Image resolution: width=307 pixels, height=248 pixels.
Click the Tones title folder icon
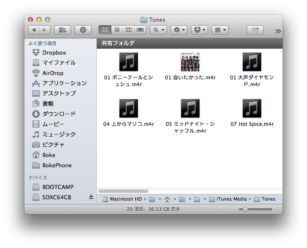[144, 20]
